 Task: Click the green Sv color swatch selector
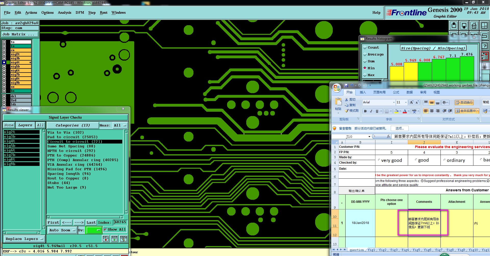[94, 230]
